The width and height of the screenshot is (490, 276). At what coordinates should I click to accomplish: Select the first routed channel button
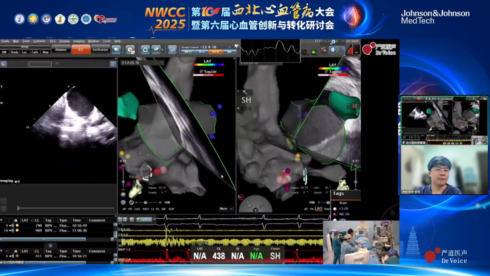click(x=188, y=52)
